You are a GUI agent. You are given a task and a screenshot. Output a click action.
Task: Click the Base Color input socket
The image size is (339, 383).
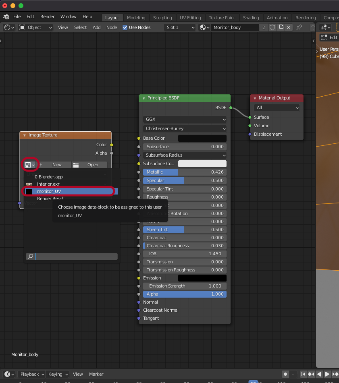[x=139, y=138]
